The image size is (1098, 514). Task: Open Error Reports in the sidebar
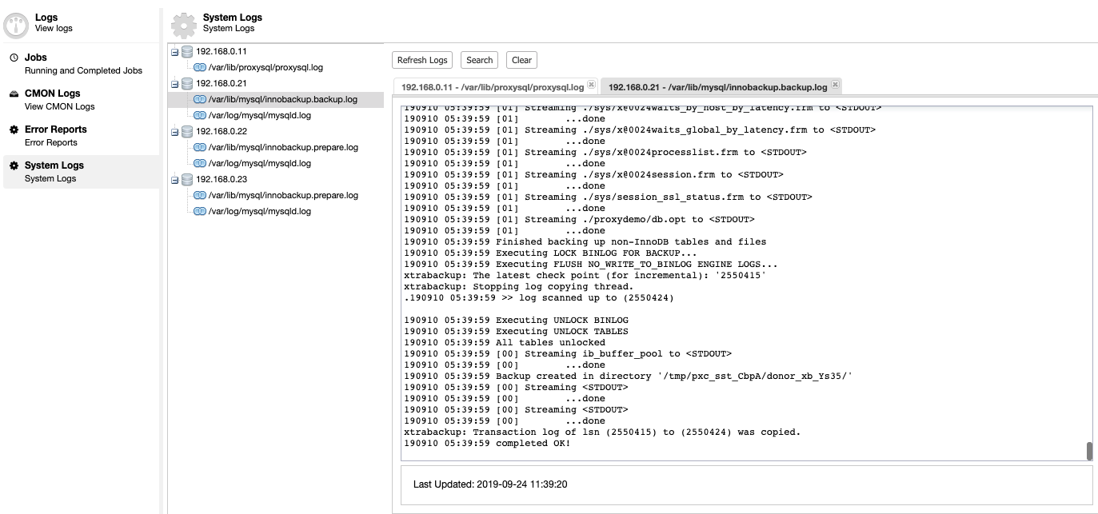(82, 136)
